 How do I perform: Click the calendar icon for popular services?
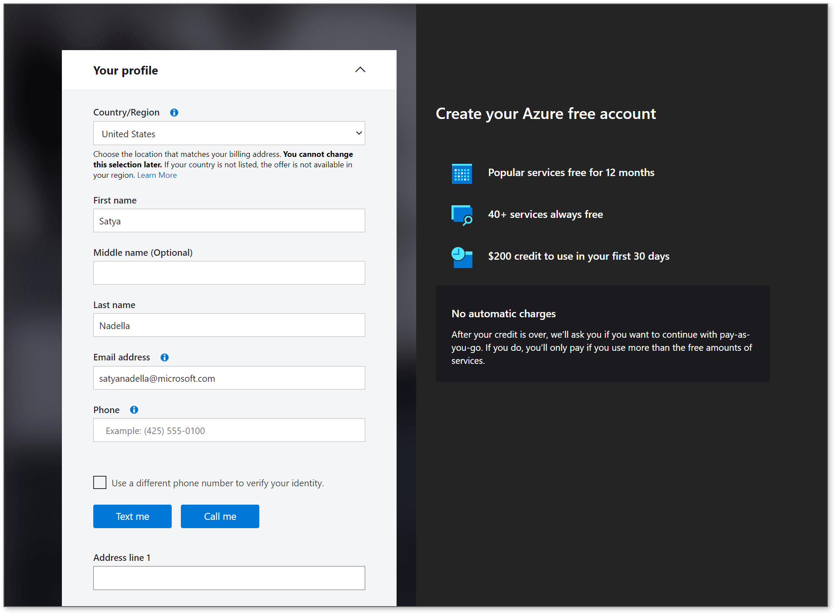point(462,173)
